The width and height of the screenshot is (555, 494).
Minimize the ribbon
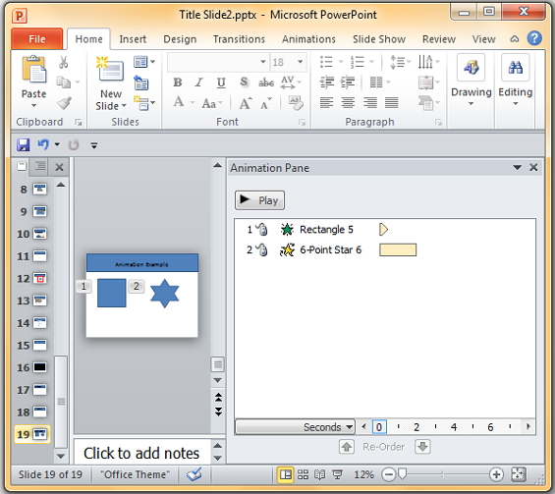(x=515, y=39)
